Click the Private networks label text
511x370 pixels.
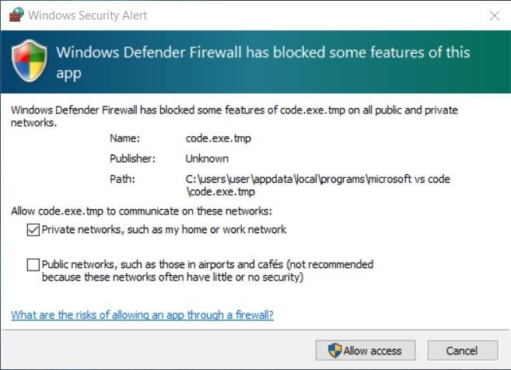[164, 229]
